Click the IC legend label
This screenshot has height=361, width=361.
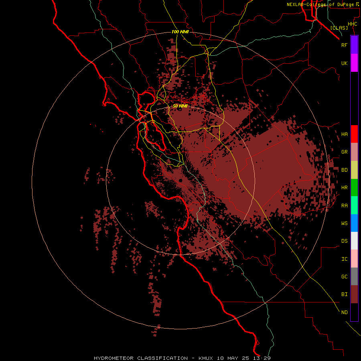[x=344, y=259]
